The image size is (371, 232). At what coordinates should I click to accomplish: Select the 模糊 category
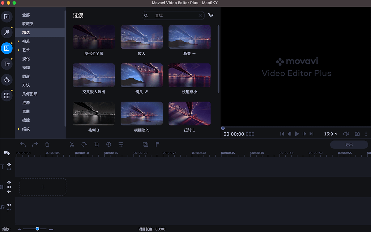click(26, 67)
